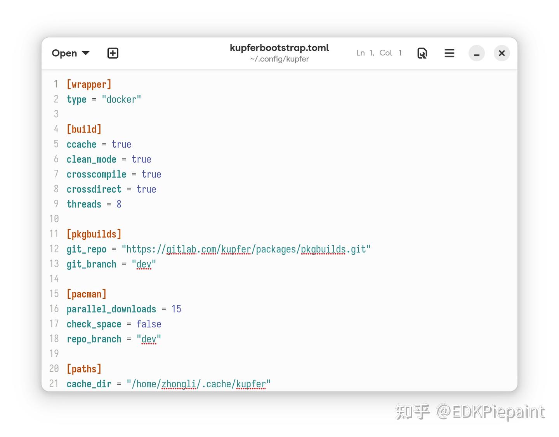559x437 pixels.
Task: Click the threads = 8 line
Action: tap(94, 204)
